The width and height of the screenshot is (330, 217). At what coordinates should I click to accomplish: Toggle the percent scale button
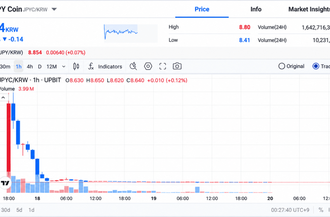(x=321, y=210)
